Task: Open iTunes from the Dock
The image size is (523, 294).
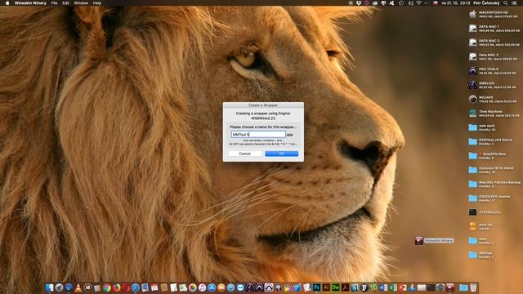Action: coord(202,287)
